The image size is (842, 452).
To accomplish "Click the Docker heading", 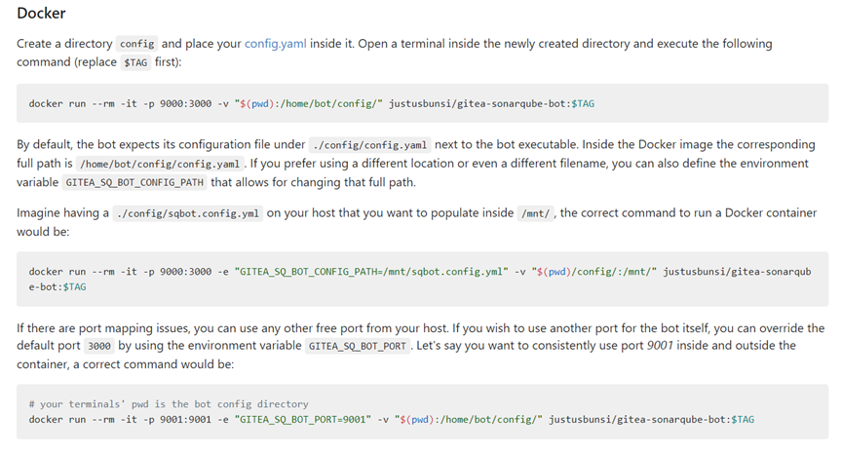I will coord(41,13).
